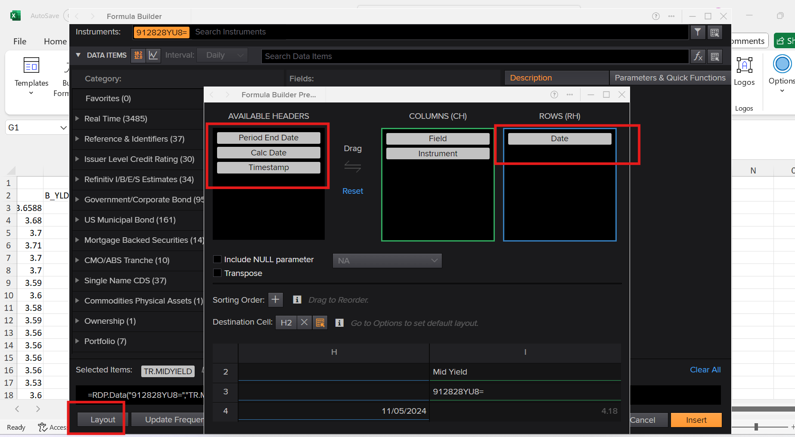Add a sorting order with plus icon
The width and height of the screenshot is (795, 437).
(276, 300)
